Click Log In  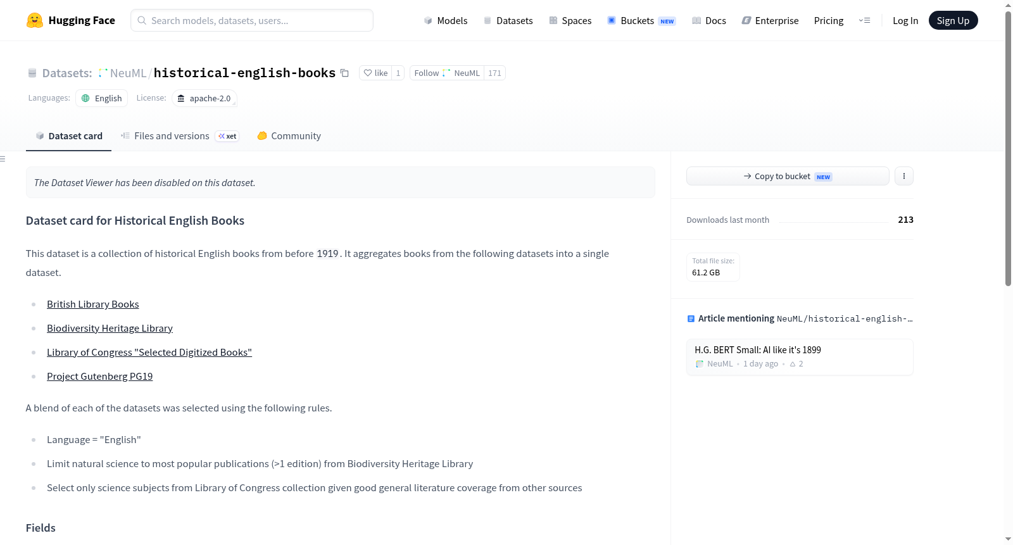tap(905, 20)
